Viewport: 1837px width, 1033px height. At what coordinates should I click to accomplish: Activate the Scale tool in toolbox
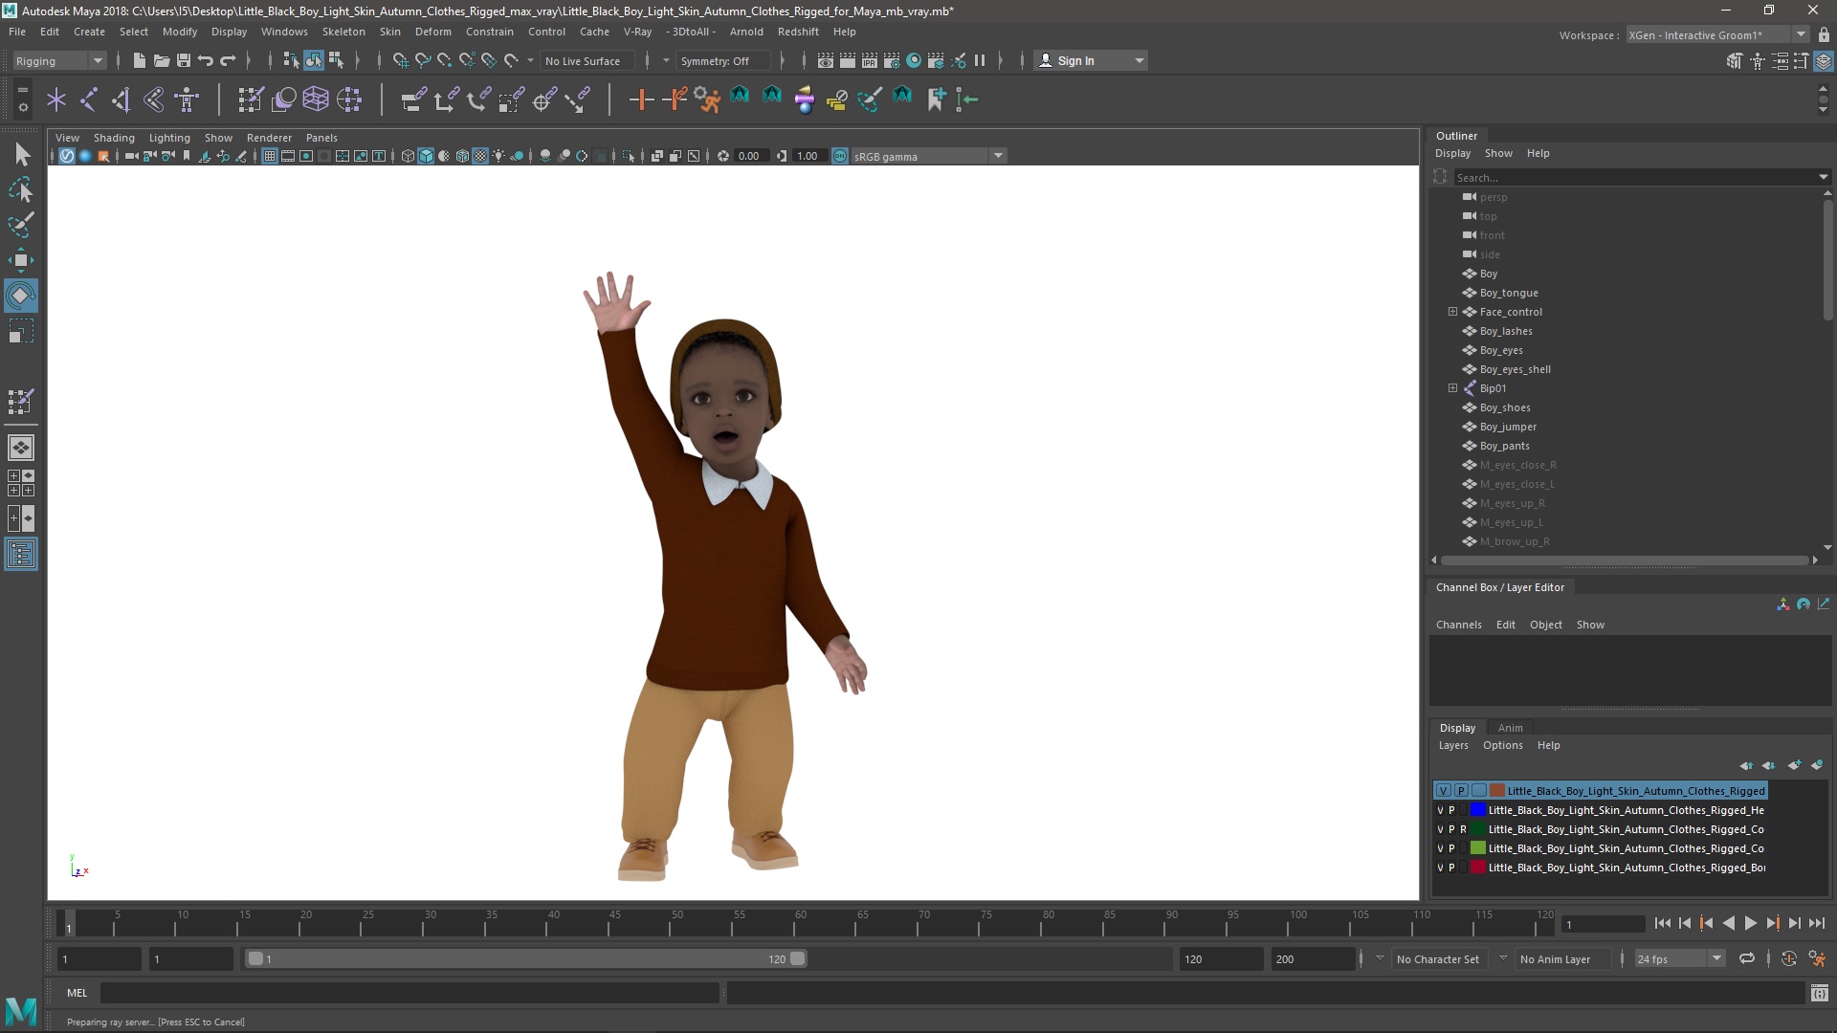[21, 332]
